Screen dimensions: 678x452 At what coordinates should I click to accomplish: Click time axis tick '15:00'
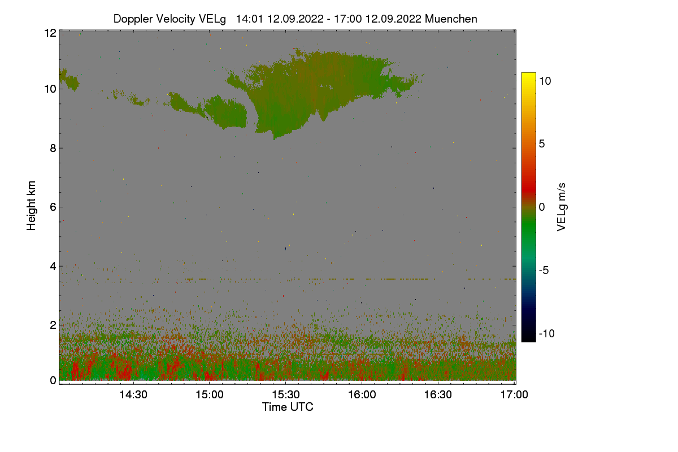[x=210, y=395]
